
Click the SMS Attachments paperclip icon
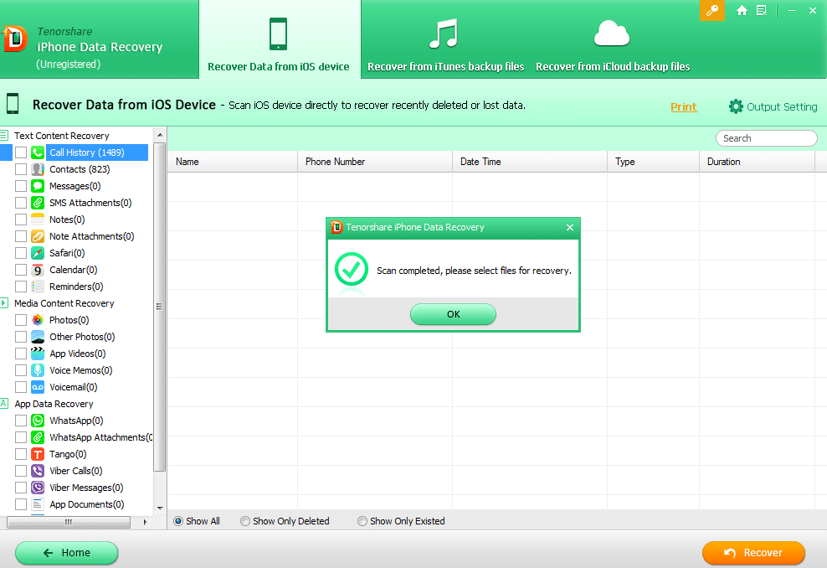click(38, 203)
